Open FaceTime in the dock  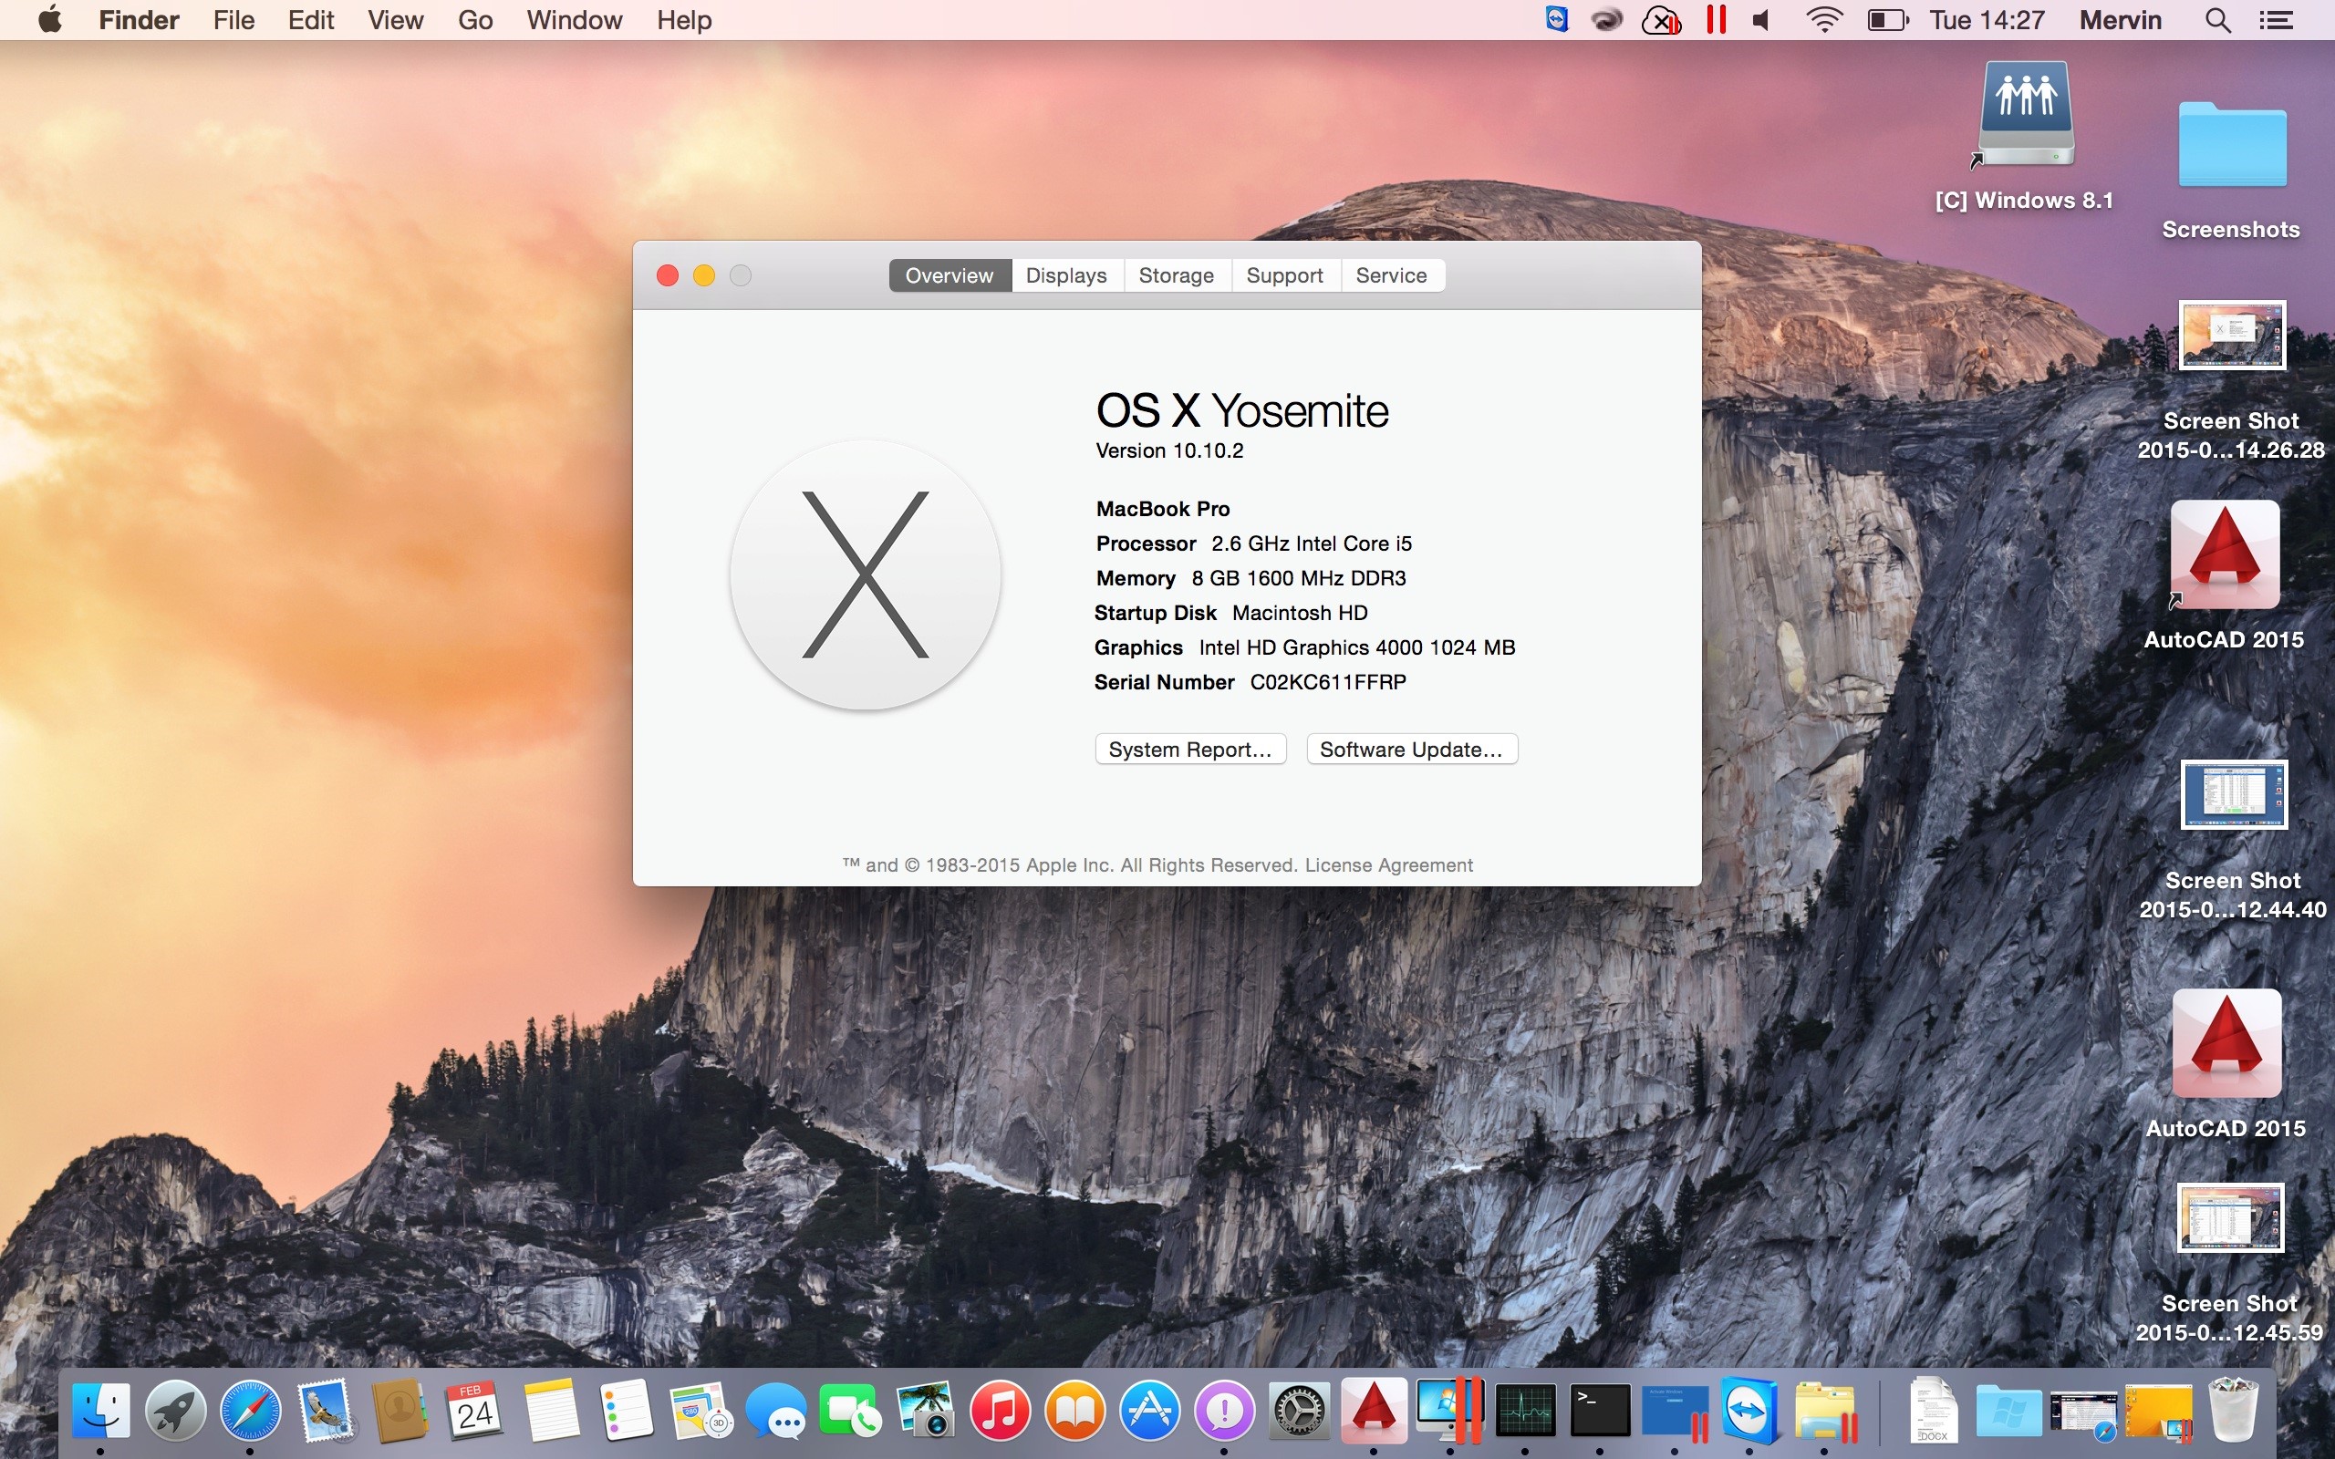(850, 1411)
